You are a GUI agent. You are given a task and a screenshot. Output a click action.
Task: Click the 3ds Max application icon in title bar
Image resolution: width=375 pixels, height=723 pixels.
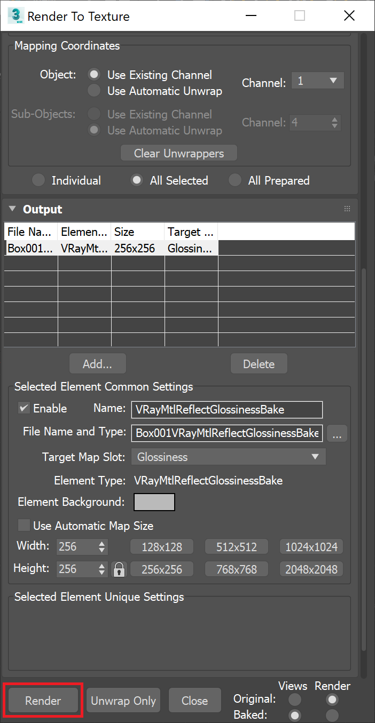15,15
